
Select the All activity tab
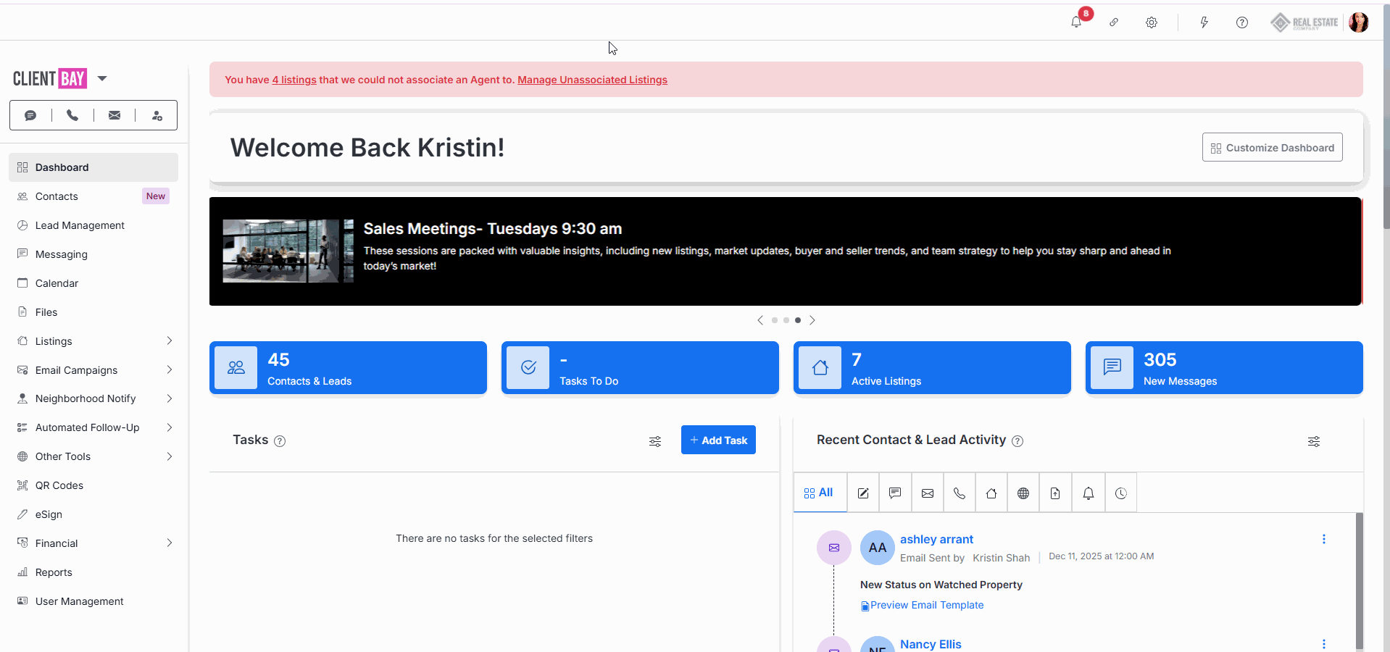point(819,493)
